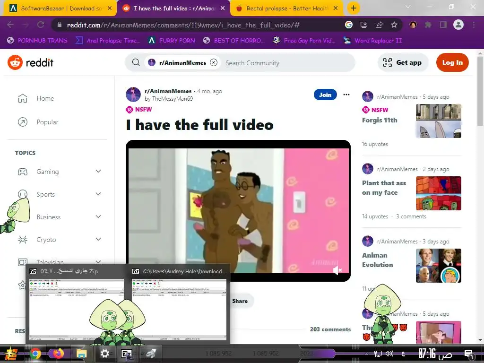The width and height of the screenshot is (484, 363).
Task: Join the r/AnimanMemes community
Action: pos(325,95)
